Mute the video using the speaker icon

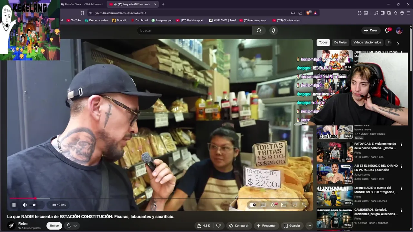(25, 205)
